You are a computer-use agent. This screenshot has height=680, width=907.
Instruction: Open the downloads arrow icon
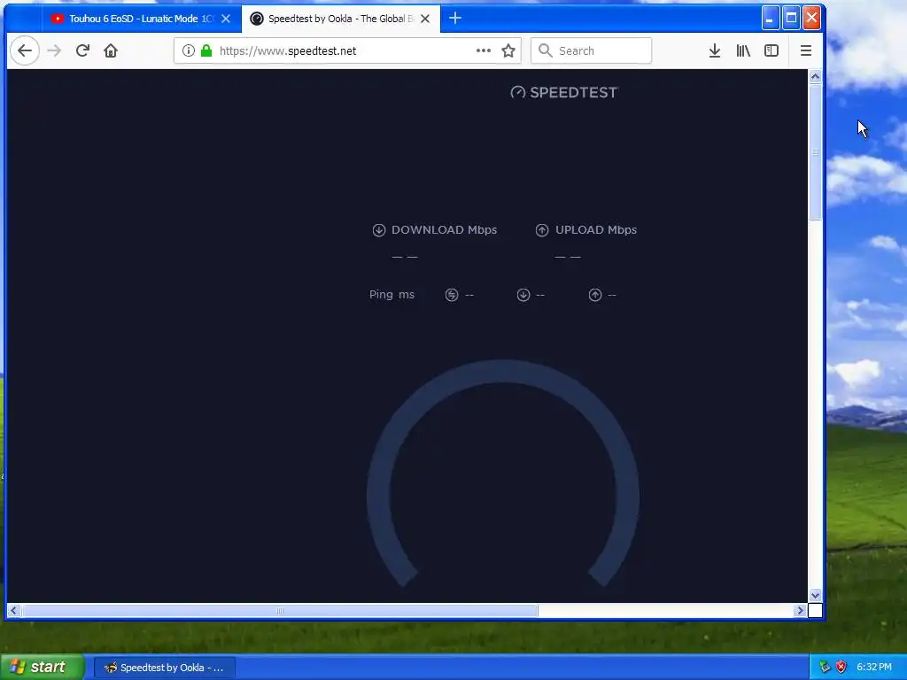(715, 50)
